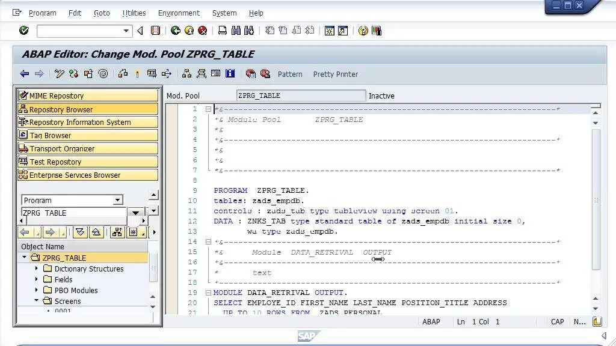The width and height of the screenshot is (616, 346).
Task: Click the Generate Shortcut icon
Action: tap(343, 31)
